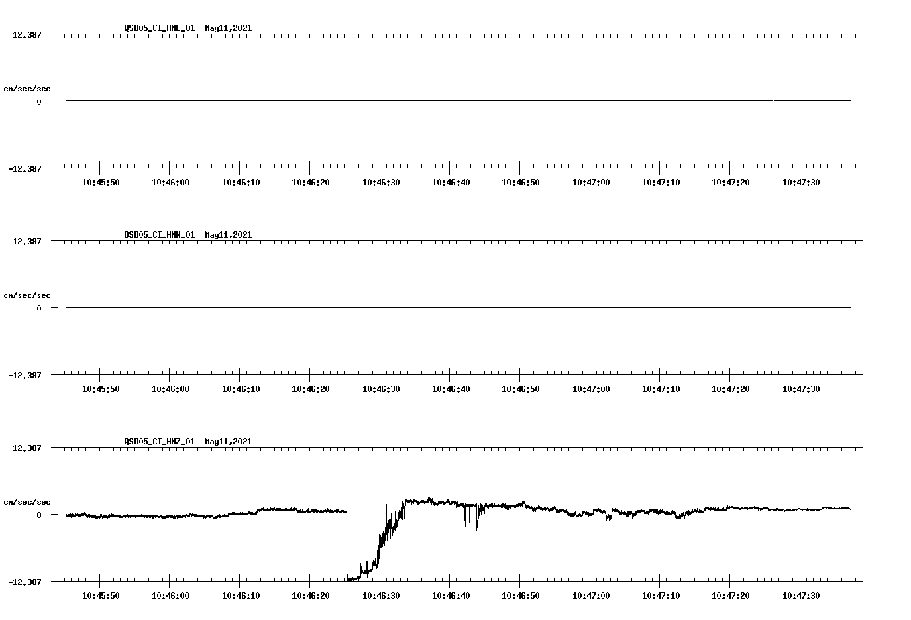The width and height of the screenshot is (911, 620).
Task: Click the 12.387 upper amplitude value on HNE panel
Action: tap(27, 34)
